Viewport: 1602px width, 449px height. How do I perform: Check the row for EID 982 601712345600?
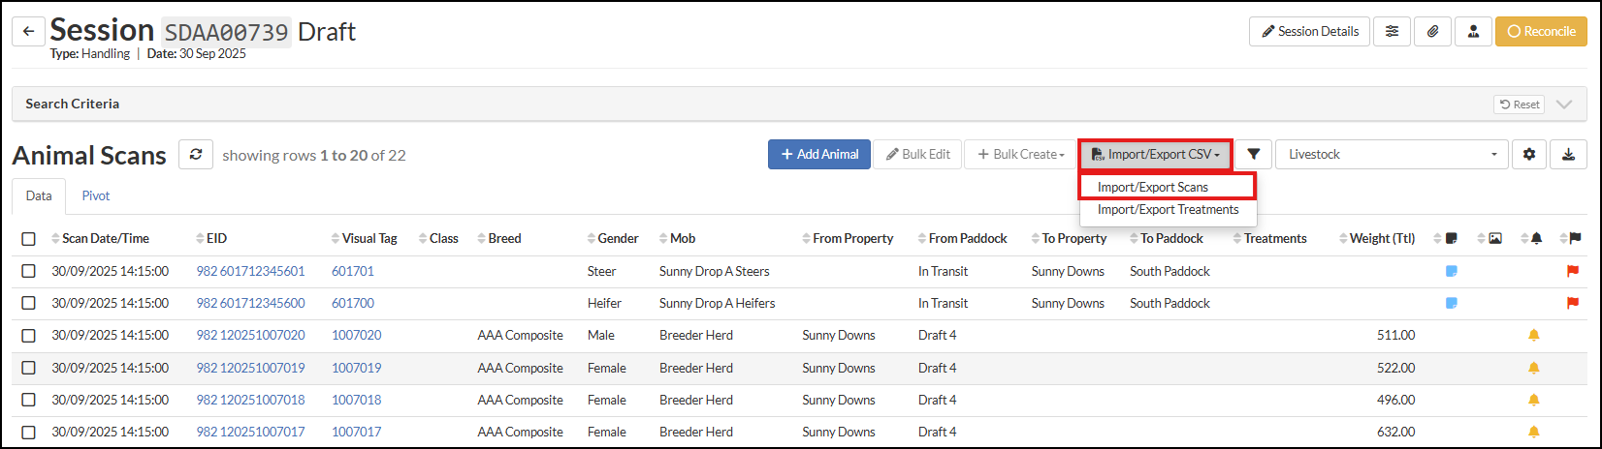[x=28, y=304]
